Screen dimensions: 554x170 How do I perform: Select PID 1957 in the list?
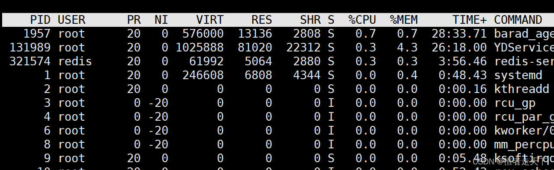click(37, 34)
